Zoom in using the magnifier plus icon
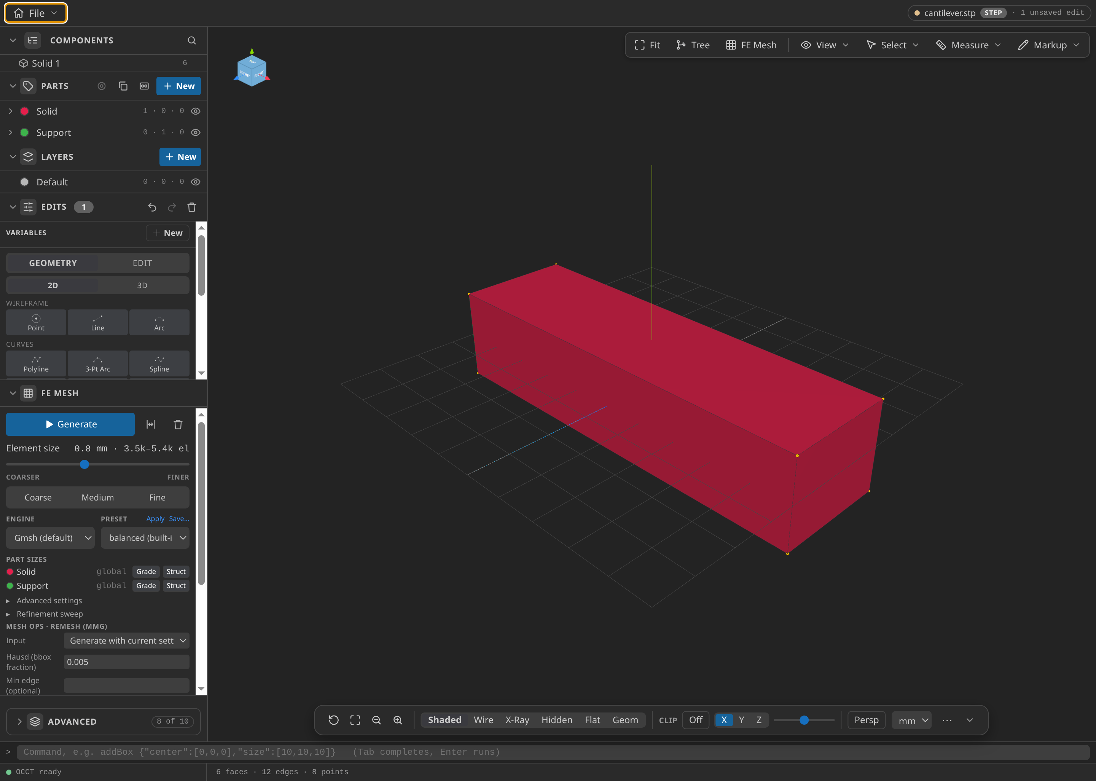The height and width of the screenshot is (781, 1096). pos(398,720)
